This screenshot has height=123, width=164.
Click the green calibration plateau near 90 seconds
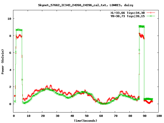(x=142, y=26)
